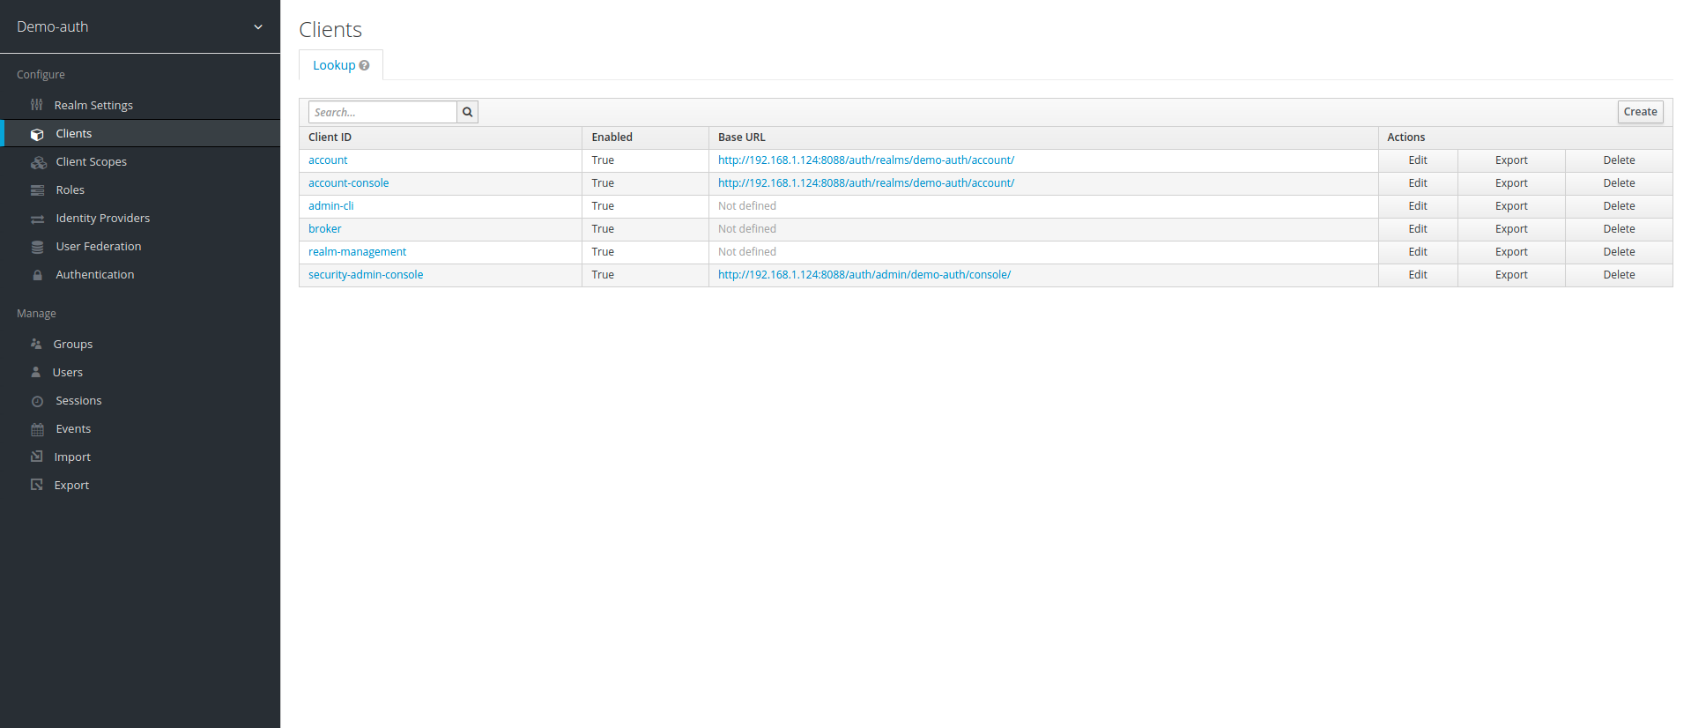Screen dimensions: 1691x728
Task: Click the Sessions clock icon
Action: pyautogui.click(x=37, y=401)
